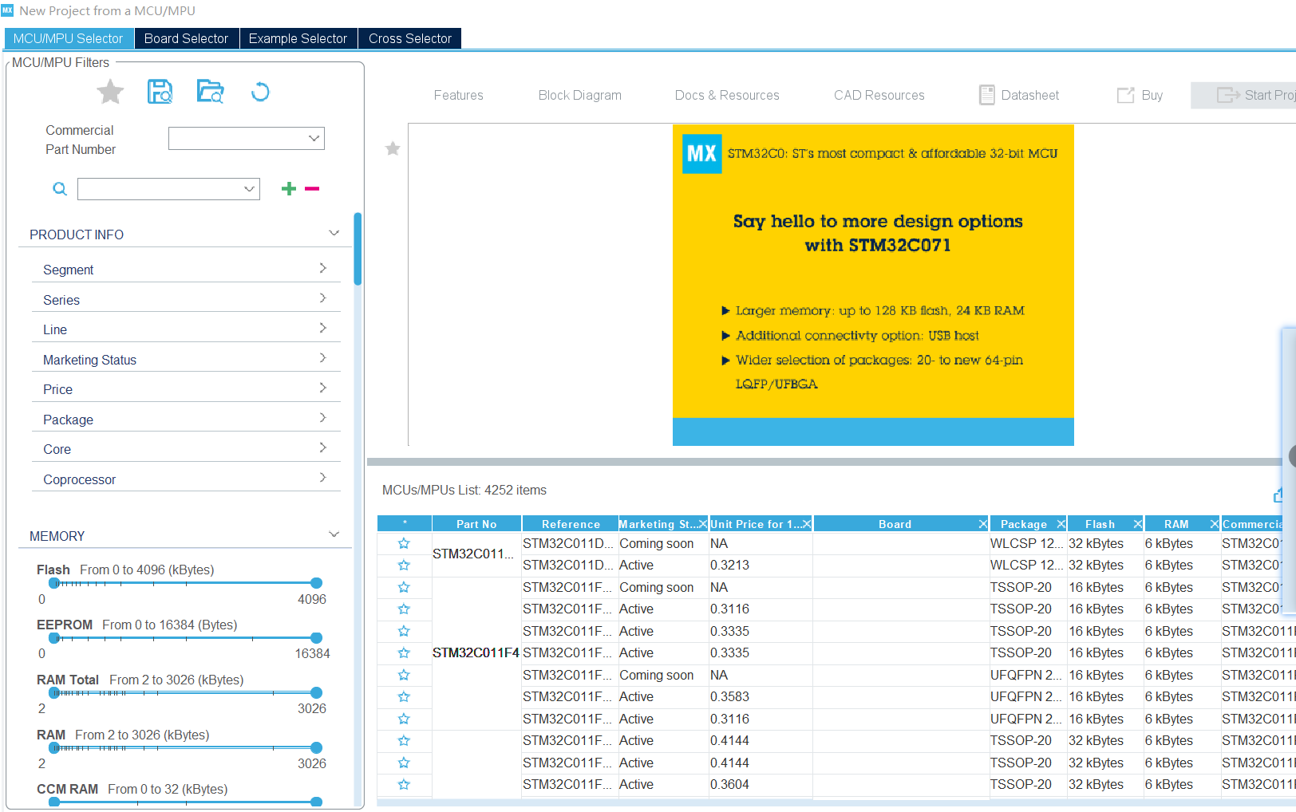The width and height of the screenshot is (1296, 812).
Task: Adjust the Flash maximum slider handle
Action: 317,583
